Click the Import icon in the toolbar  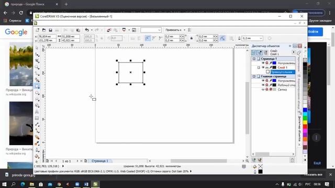pos(109,30)
